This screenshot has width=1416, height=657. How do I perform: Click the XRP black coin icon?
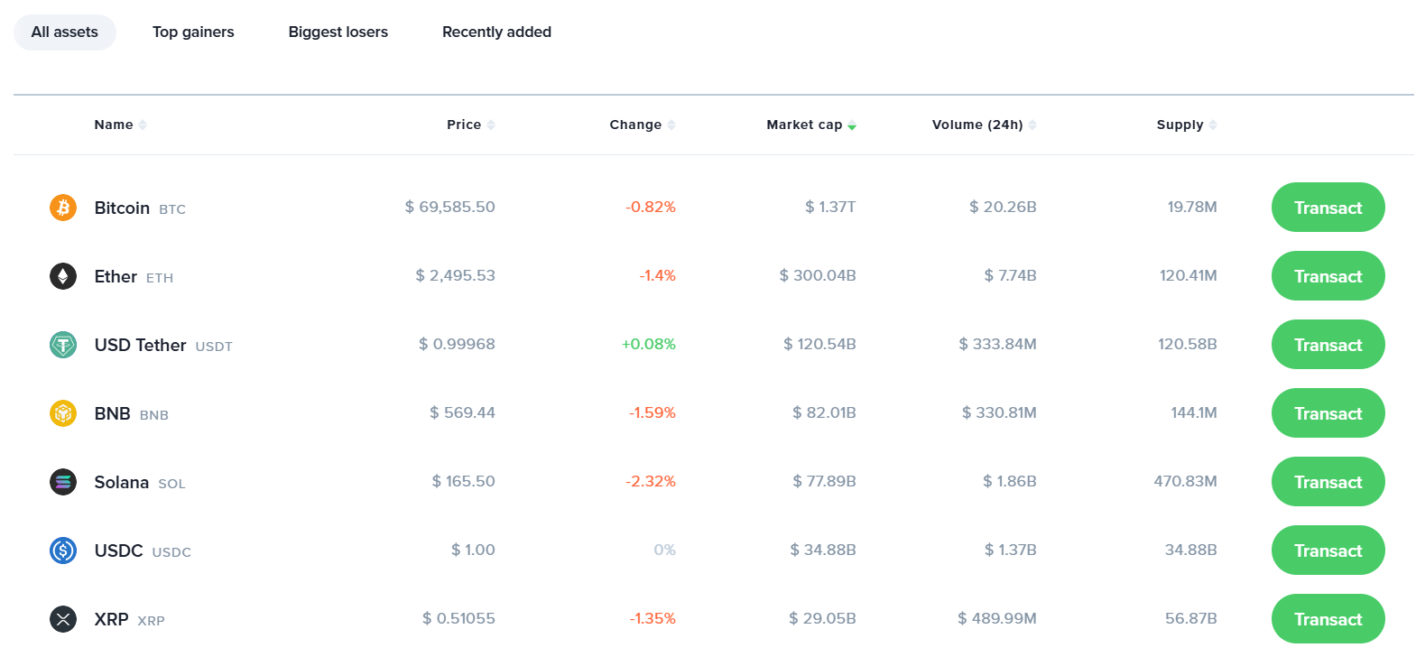(x=63, y=619)
